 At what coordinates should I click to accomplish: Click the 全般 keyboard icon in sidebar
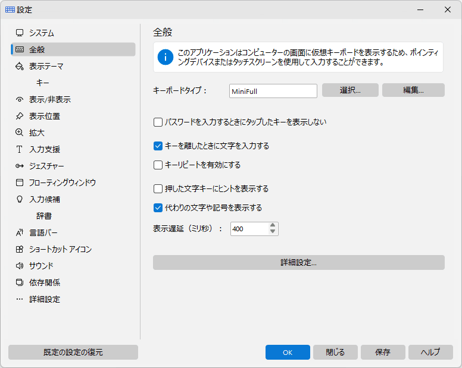coord(20,49)
